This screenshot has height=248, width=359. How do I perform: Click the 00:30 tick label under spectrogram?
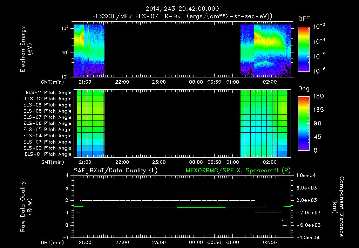coord(214,82)
